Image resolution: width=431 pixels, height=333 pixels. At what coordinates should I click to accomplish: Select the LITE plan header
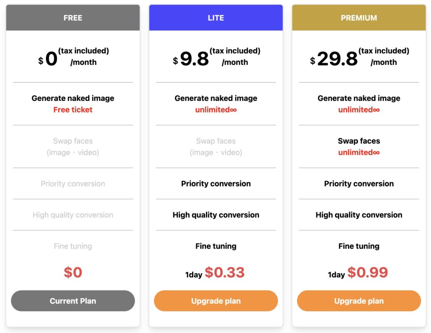(215, 18)
